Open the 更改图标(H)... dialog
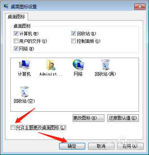This screenshot has width=149, height=155. point(89,118)
